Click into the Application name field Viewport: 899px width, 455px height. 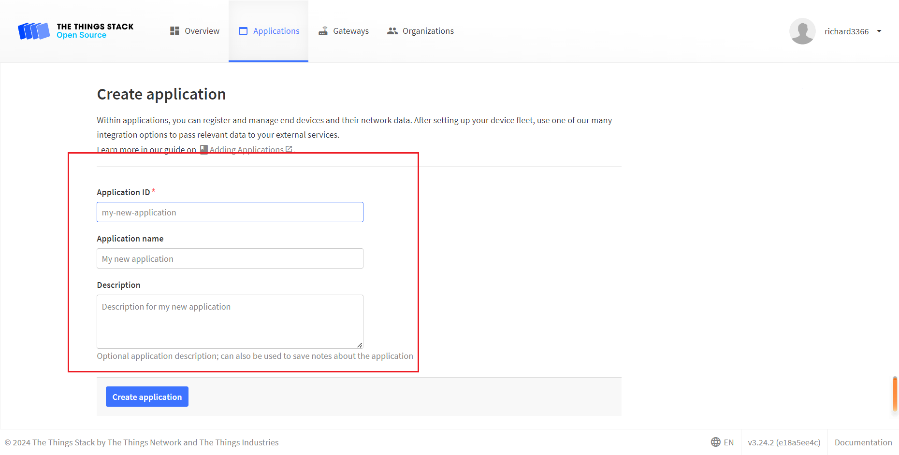point(230,259)
